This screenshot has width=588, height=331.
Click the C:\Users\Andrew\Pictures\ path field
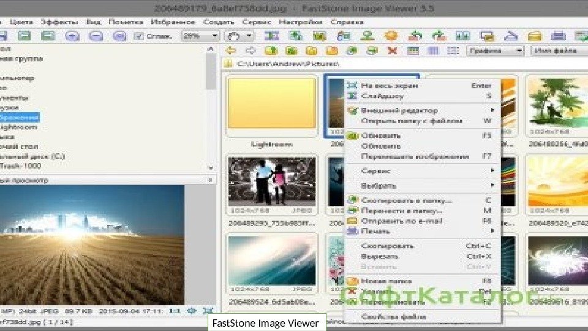pyautogui.click(x=405, y=64)
